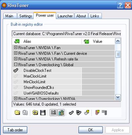Screen dimensions: 132x135
Task: Toggle the UseVGABIOSDefaults checkmark
Action: [16, 93]
